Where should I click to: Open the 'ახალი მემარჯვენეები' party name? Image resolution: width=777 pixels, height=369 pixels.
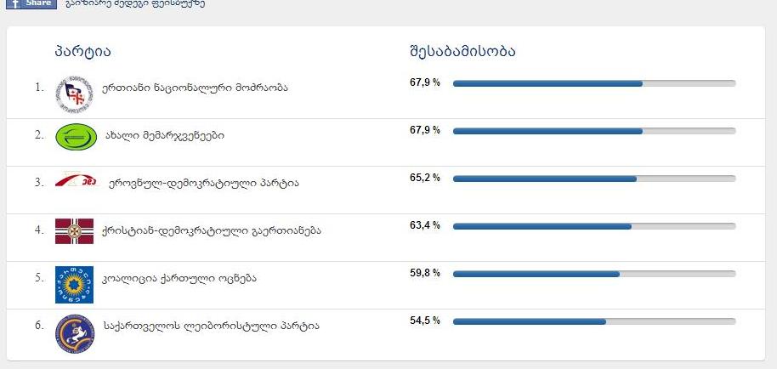click(x=165, y=134)
